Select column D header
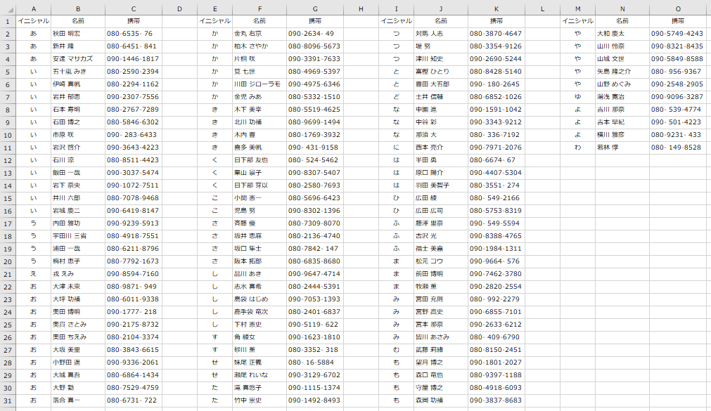Viewport: 711px width, 411px height. tap(179, 9)
